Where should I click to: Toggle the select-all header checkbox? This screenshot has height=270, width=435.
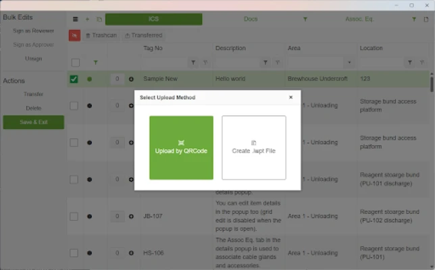[x=76, y=63]
